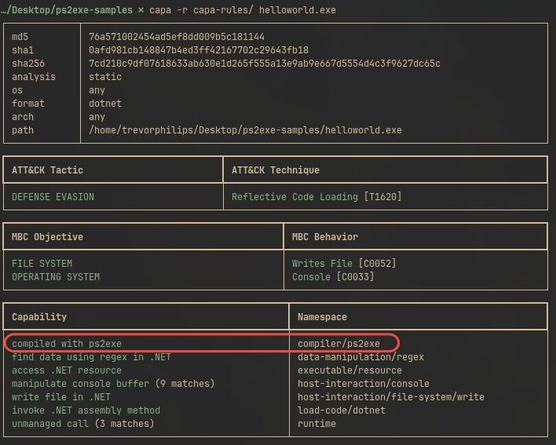Screen dimensions: 556x445
Task: Select 'access .NET resource' capability
Action: click(x=67, y=370)
